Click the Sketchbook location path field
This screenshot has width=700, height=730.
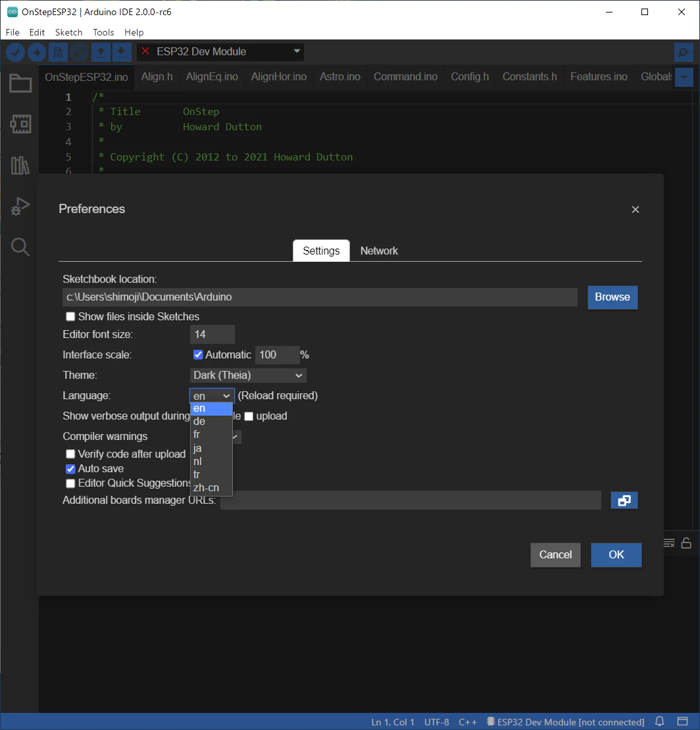(320, 297)
